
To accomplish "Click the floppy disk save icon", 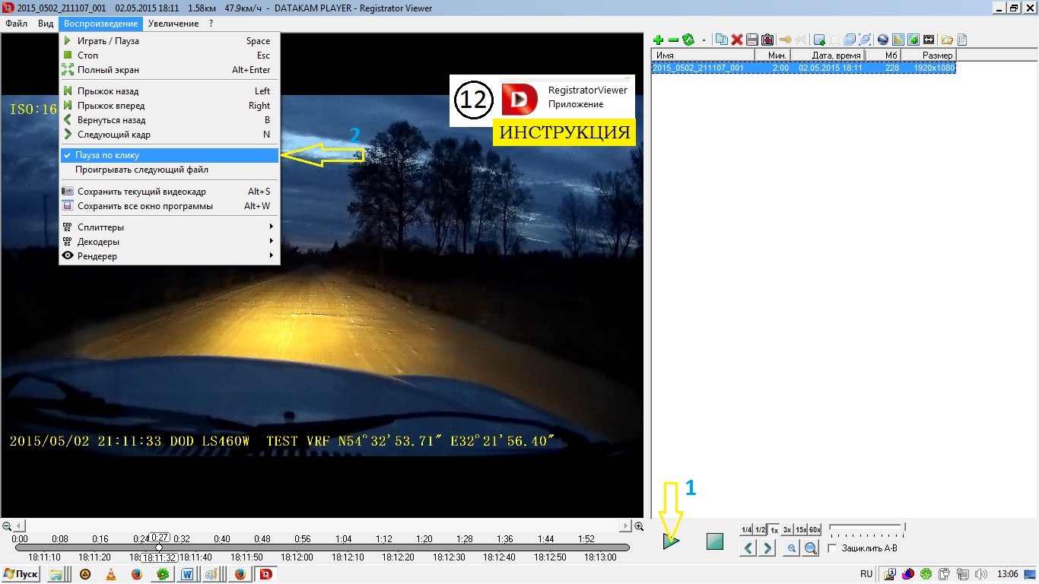I will coord(751,40).
